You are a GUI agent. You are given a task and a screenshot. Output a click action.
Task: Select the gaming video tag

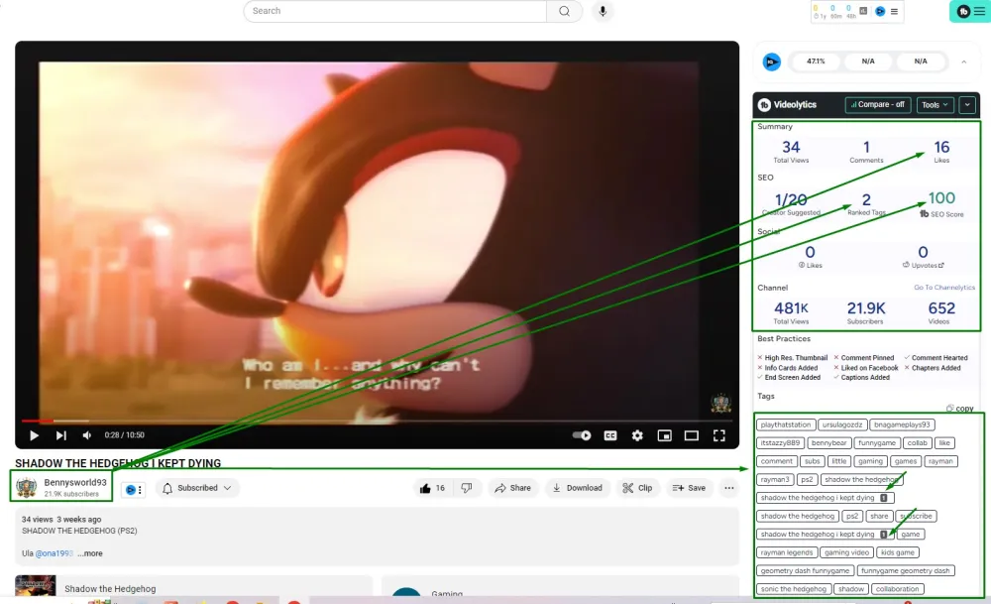[846, 552]
